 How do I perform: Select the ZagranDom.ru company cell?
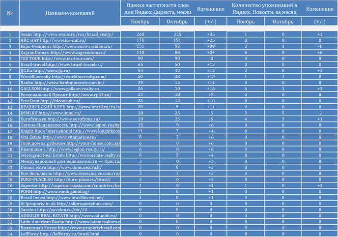point(70,53)
